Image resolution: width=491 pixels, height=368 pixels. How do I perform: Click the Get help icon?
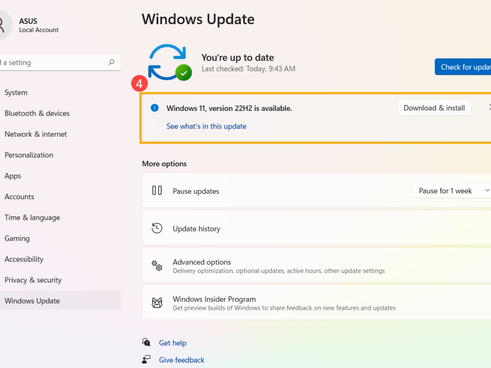[x=146, y=343]
